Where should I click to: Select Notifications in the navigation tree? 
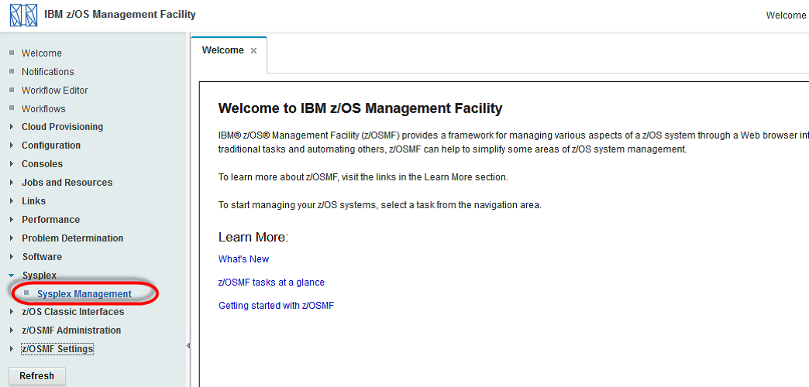pyautogui.click(x=47, y=72)
